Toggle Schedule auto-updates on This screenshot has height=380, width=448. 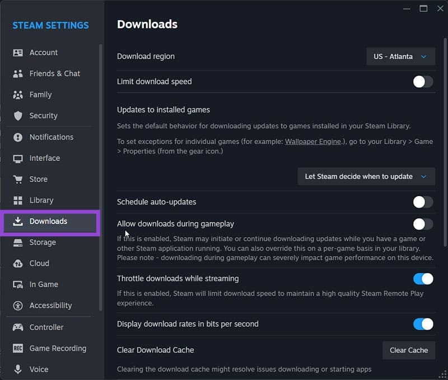pyautogui.click(x=423, y=202)
